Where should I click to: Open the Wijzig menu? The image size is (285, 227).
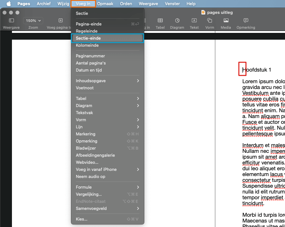[x=63, y=4]
